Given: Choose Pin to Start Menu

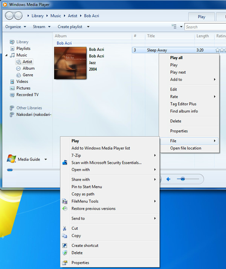Looking at the screenshot, I should [x=87, y=186].
